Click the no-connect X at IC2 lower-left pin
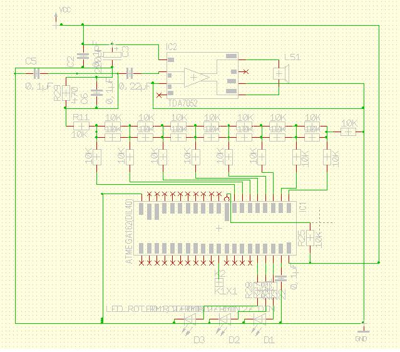Screen dimensions: 400x352 [159, 95]
